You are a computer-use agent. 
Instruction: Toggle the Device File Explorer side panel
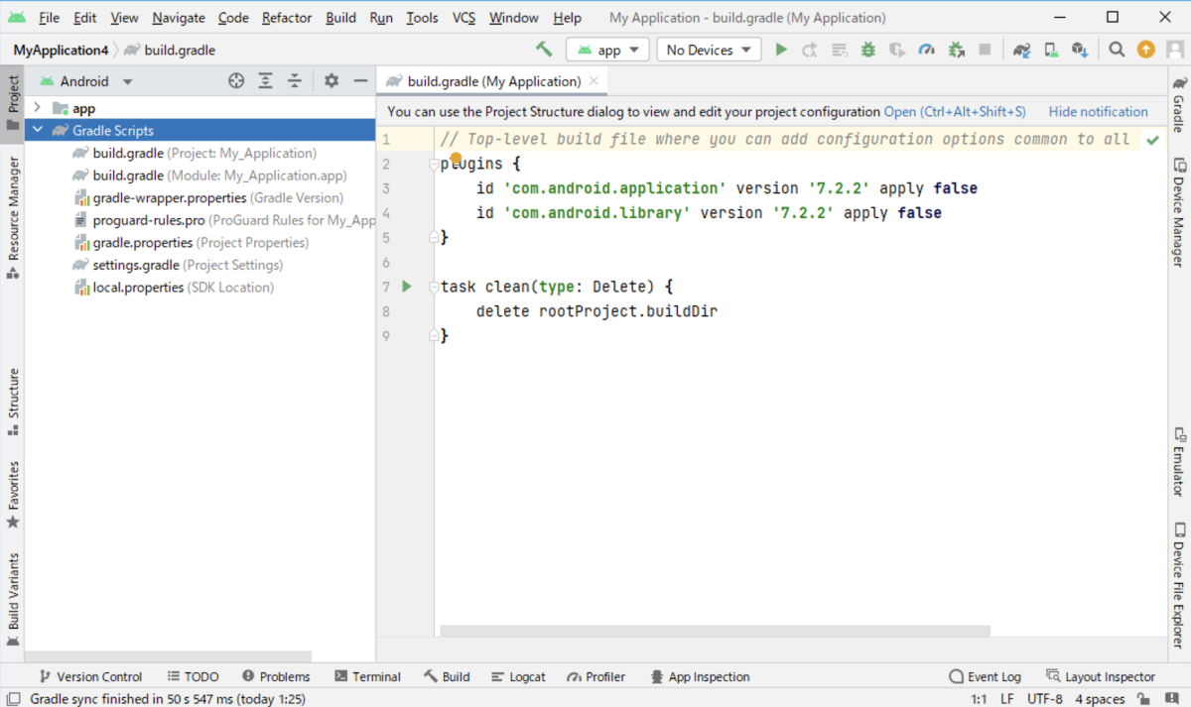pyautogui.click(x=1178, y=586)
